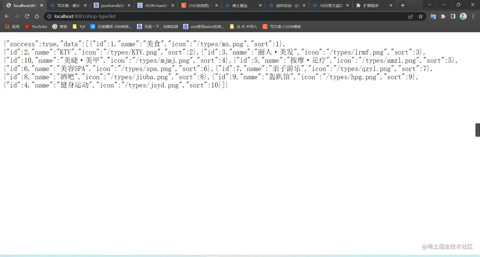The image size is (480, 257).
Task: Open the vue使用axios bookmark
Action: point(204,27)
